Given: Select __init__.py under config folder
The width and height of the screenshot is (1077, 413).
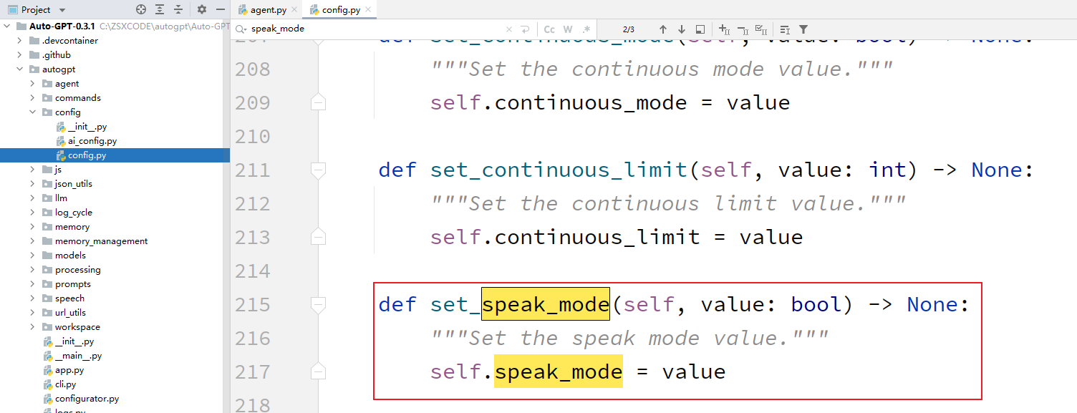Looking at the screenshot, I should [x=87, y=127].
